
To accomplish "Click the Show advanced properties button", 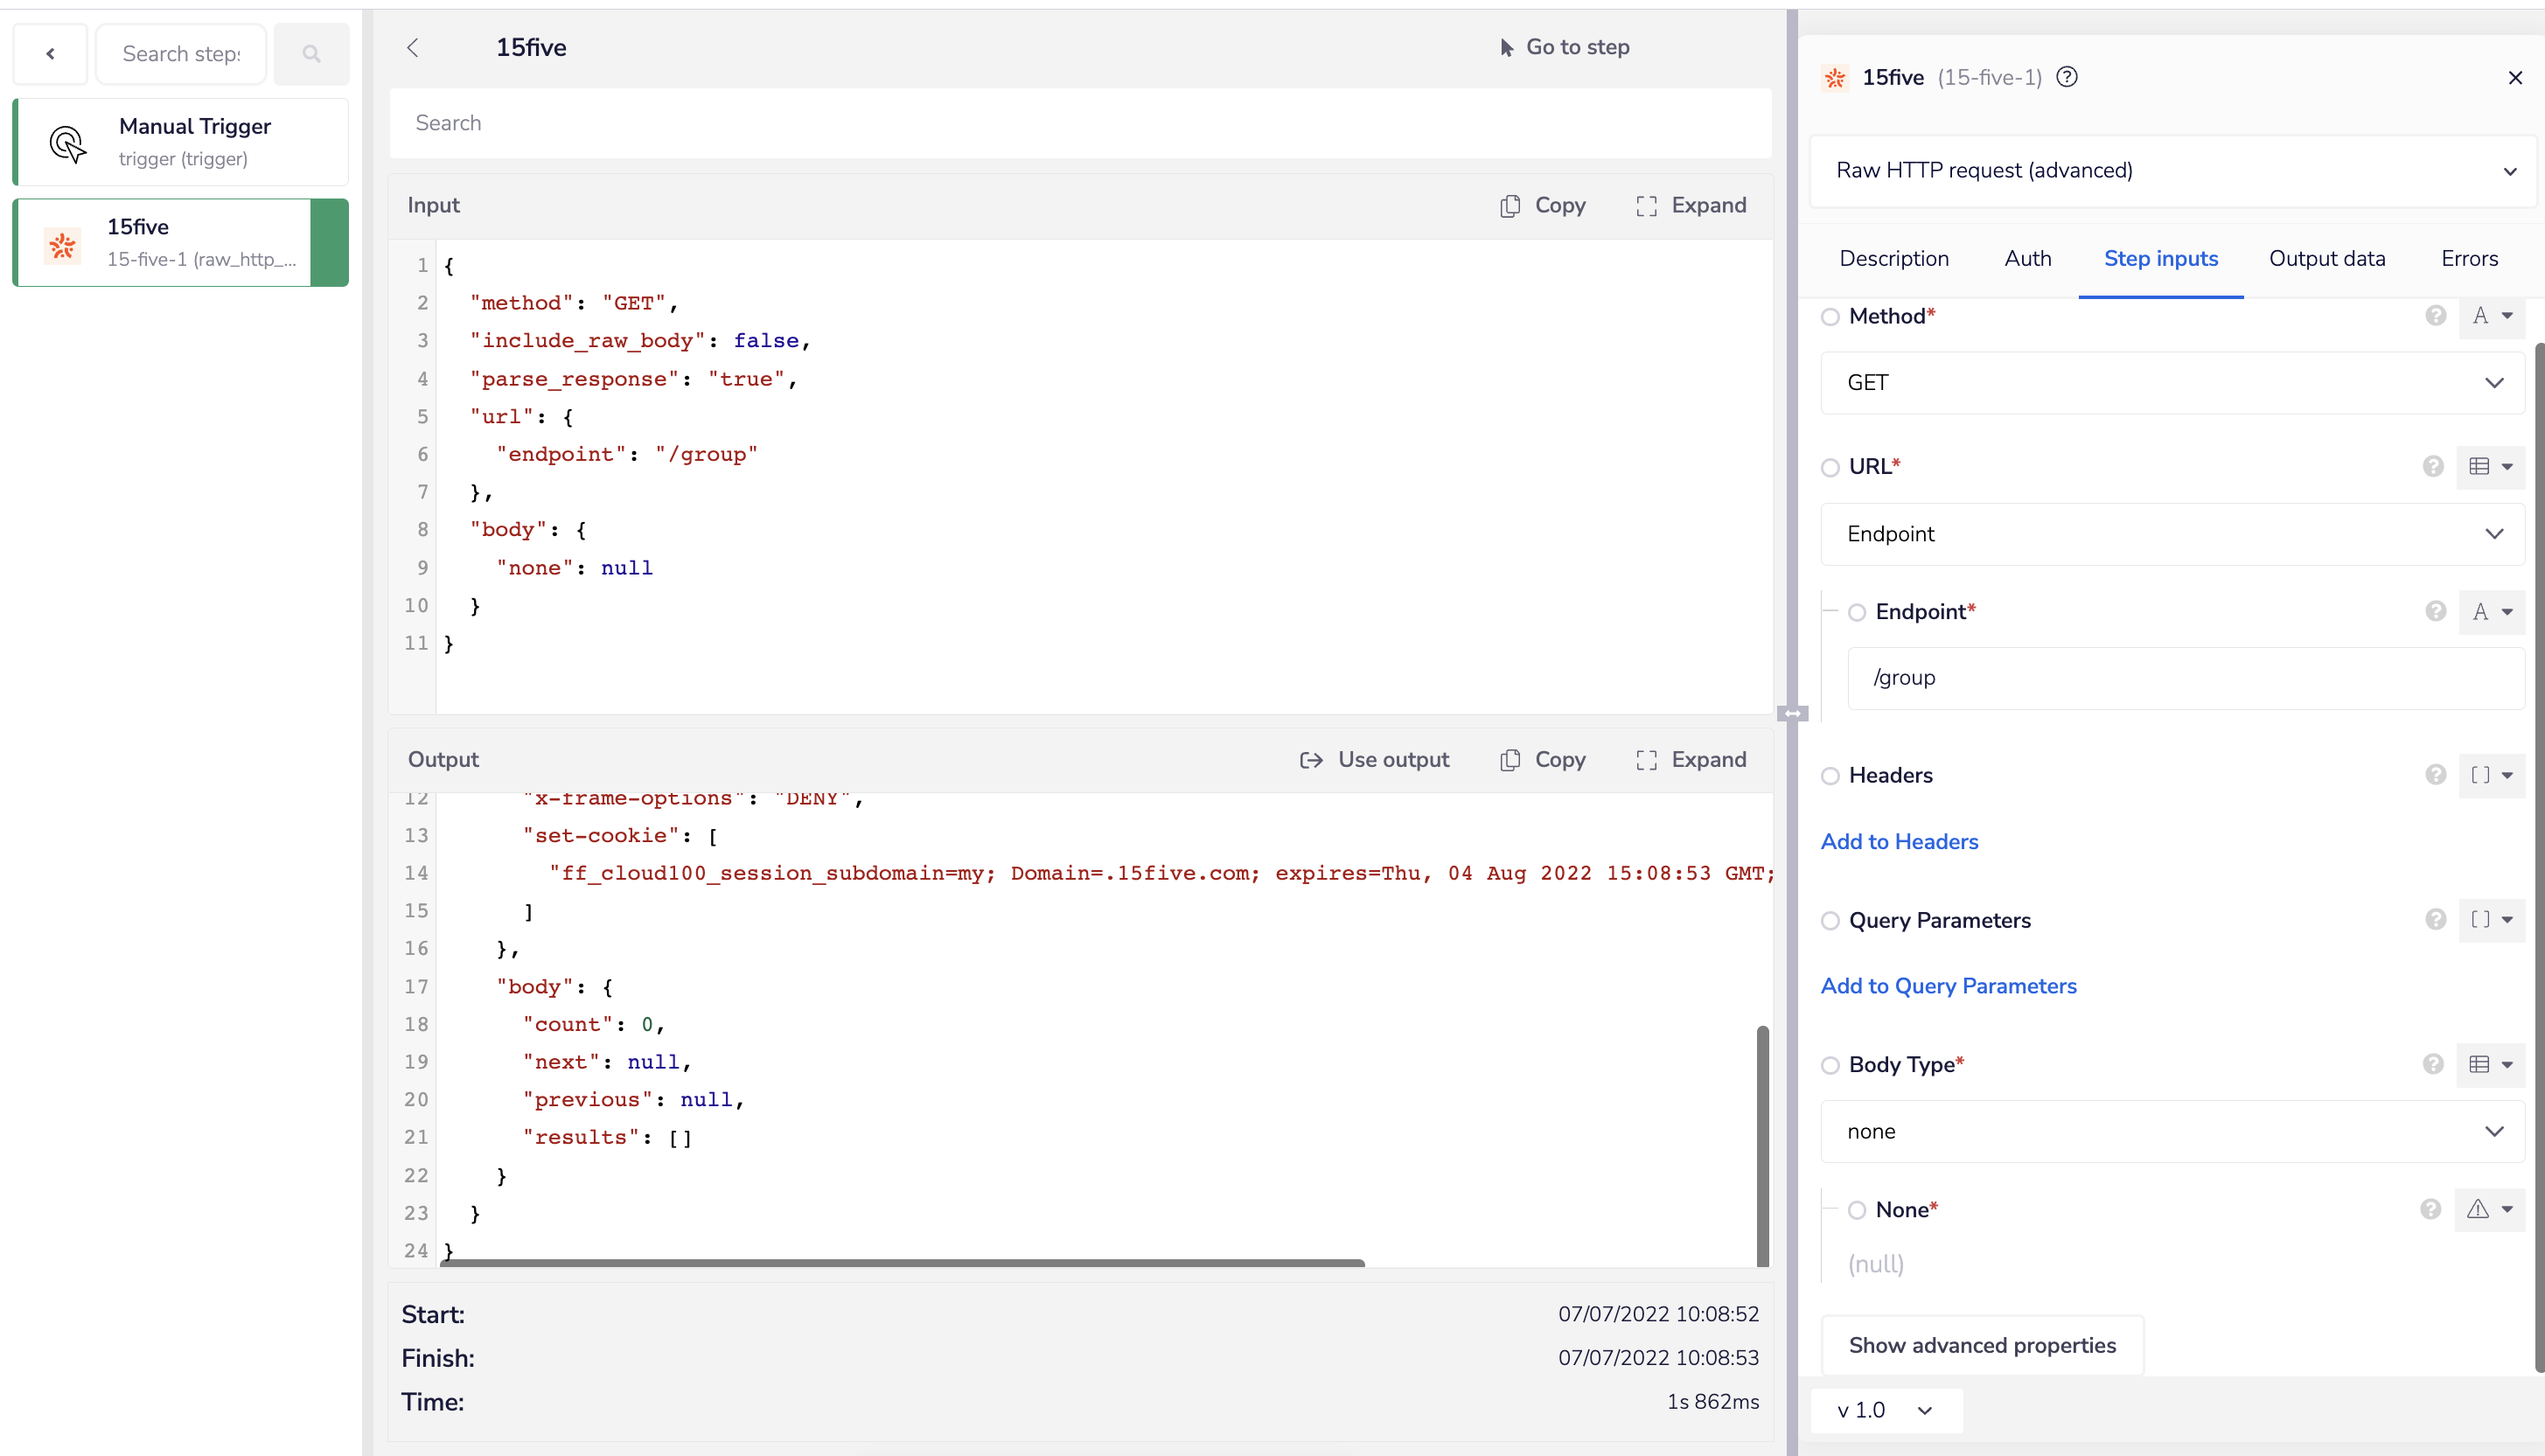I will click(1981, 1345).
